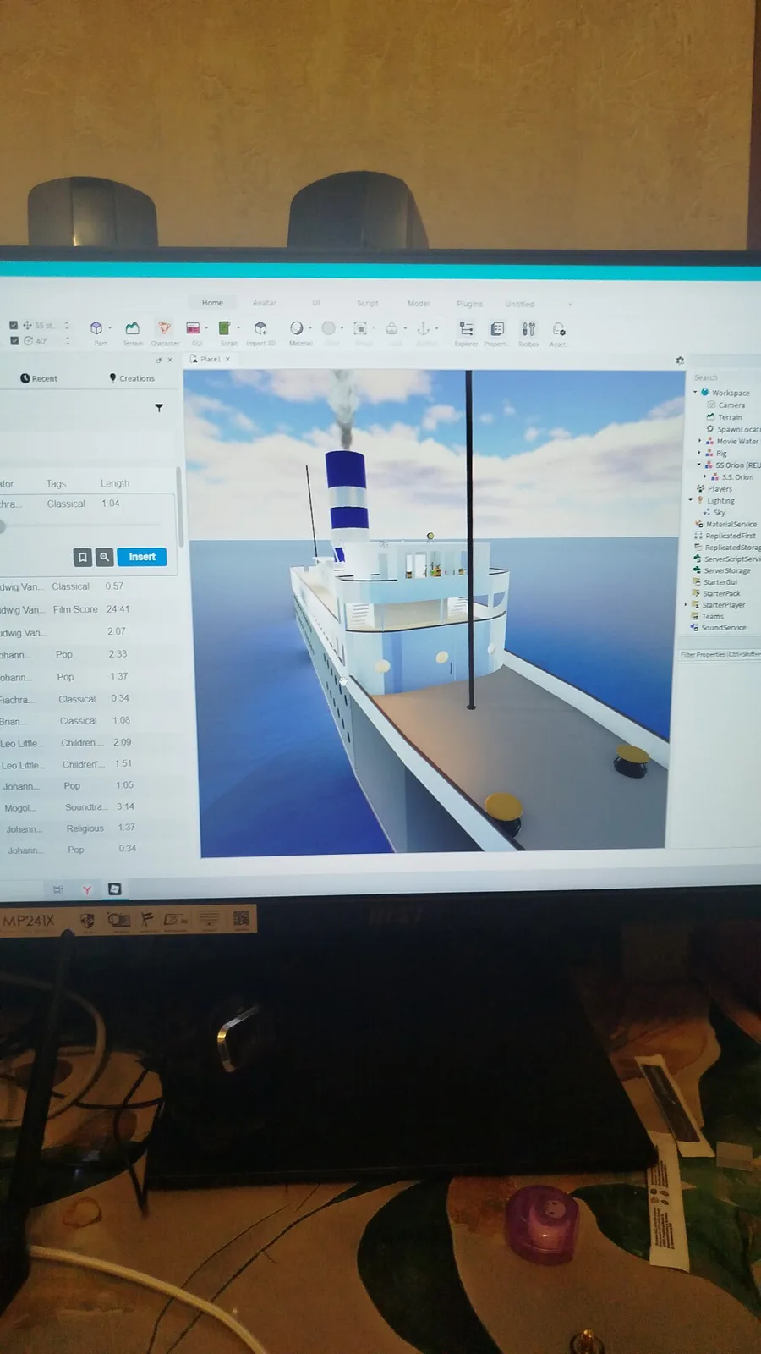Click the bookmark icon beside Insert

coord(83,557)
